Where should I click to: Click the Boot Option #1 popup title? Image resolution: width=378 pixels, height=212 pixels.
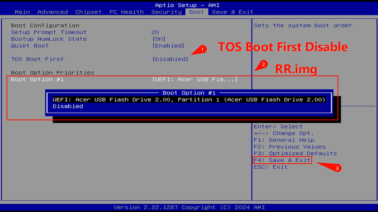click(189, 93)
